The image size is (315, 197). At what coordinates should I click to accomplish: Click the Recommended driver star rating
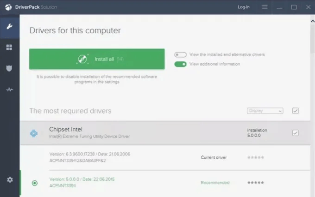click(x=256, y=182)
